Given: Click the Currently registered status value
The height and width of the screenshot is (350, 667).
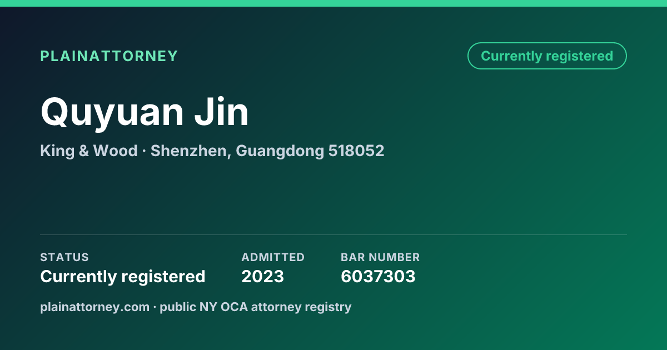Looking at the screenshot, I should tap(123, 276).
